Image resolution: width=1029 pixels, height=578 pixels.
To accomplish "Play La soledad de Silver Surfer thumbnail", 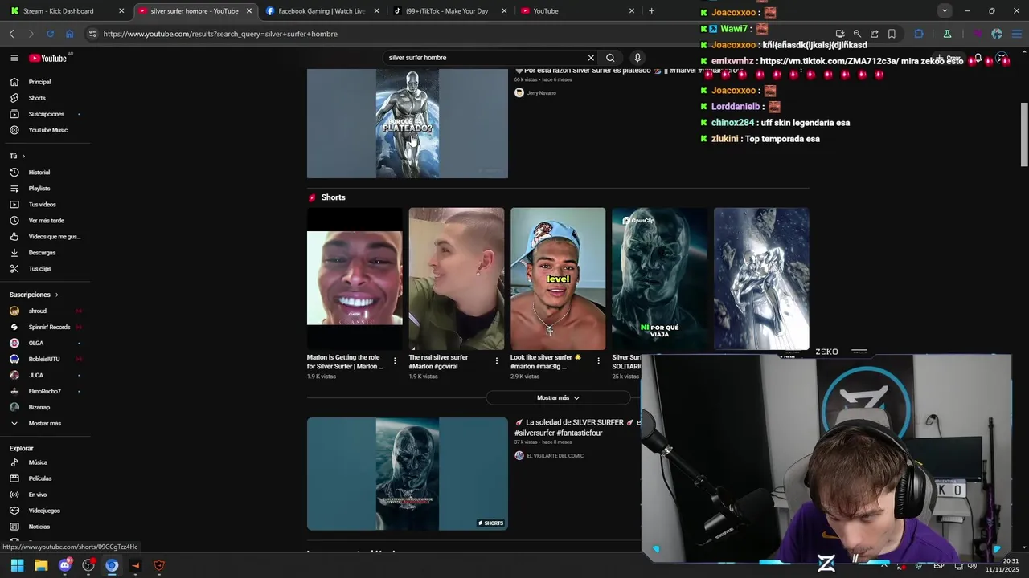I will 408,474.
